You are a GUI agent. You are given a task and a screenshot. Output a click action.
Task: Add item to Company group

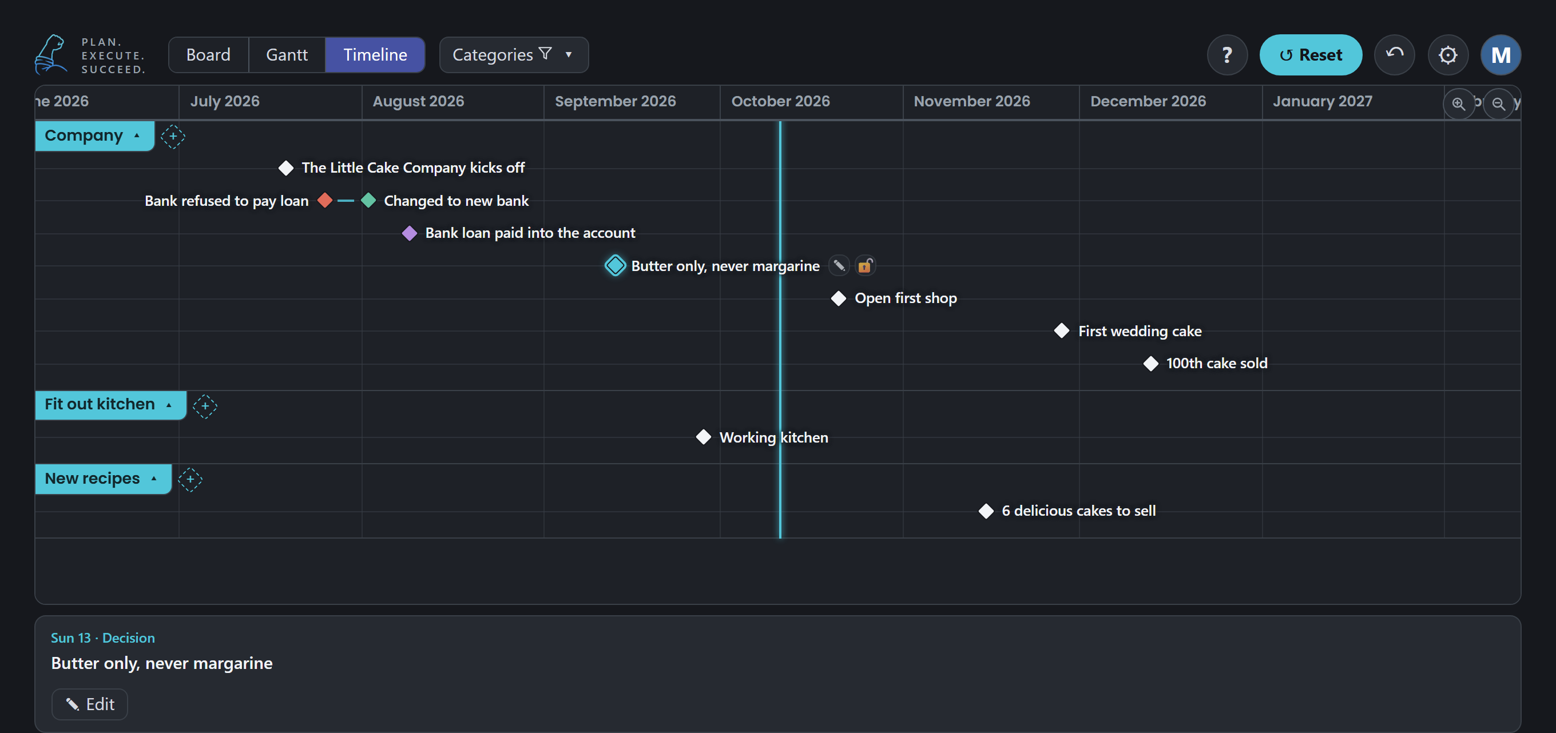pyautogui.click(x=173, y=137)
